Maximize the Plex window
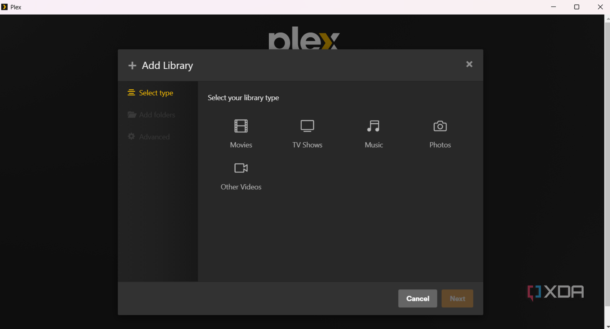This screenshot has width=610, height=329. point(577,7)
